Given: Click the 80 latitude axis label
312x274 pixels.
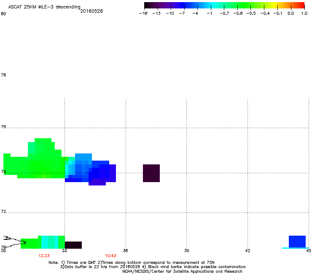Looking at the screenshot, I should (3, 14).
